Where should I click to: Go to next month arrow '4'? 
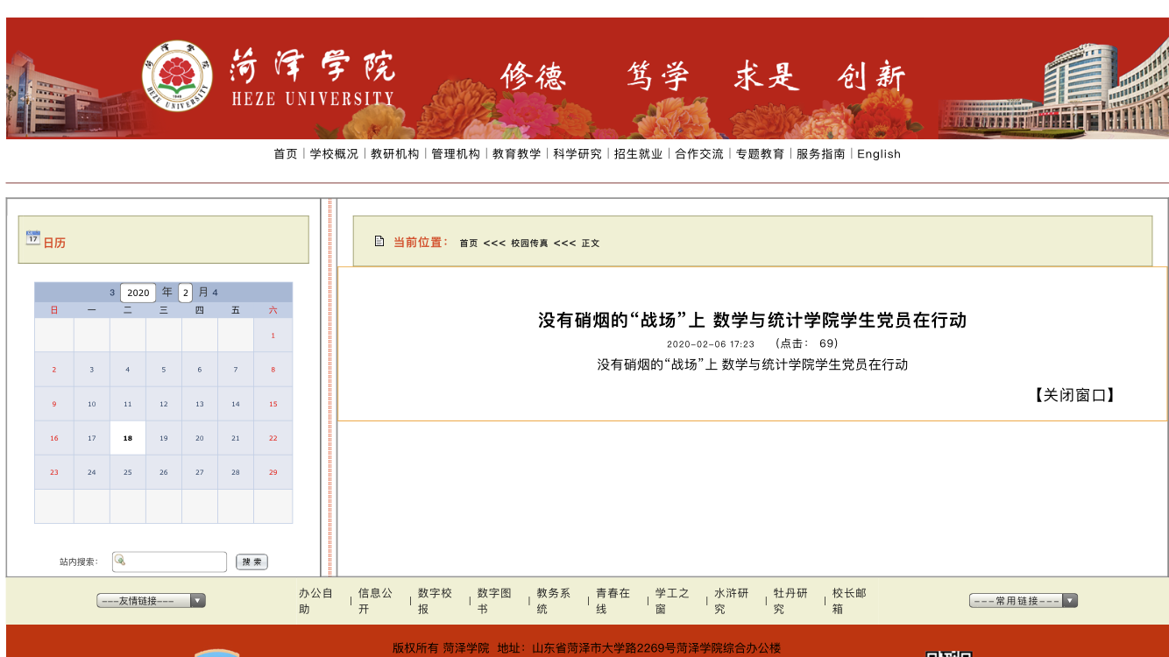pos(215,293)
